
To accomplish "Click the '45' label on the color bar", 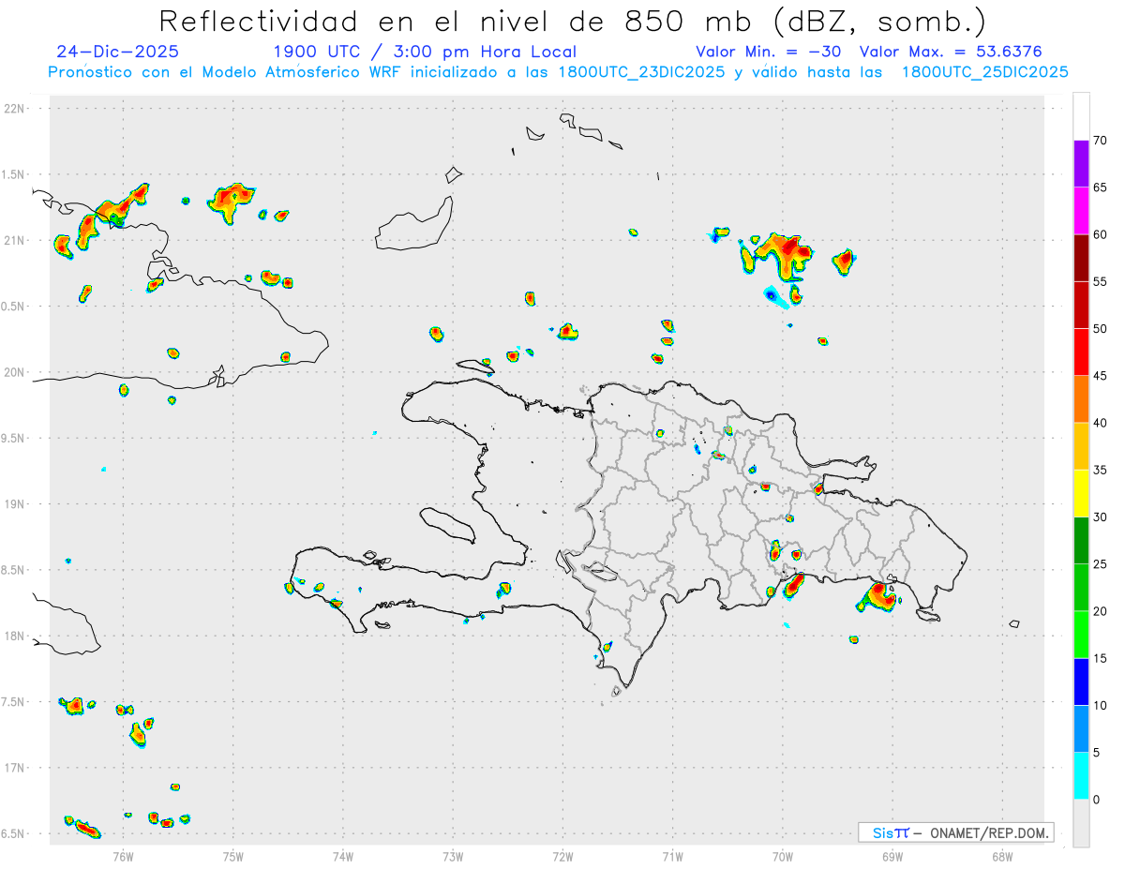I will coord(1100,376).
